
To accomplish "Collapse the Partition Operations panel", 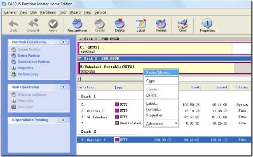I will coord(63,42).
